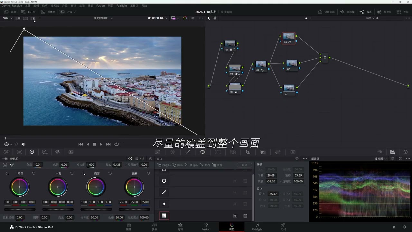Open the RGB Mixer palette
Viewport: 412px width, 232px height.
58,152
